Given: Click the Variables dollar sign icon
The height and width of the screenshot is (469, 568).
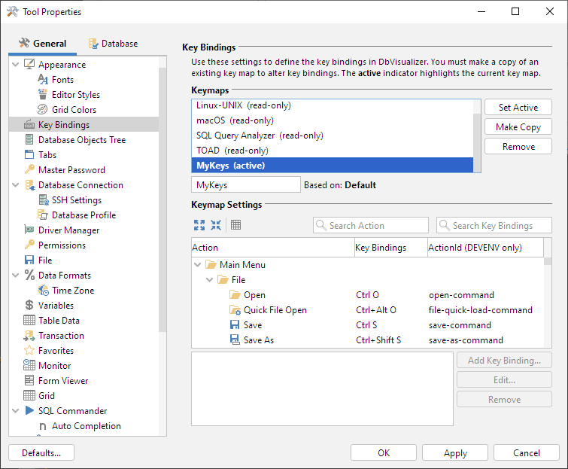Looking at the screenshot, I should coord(29,306).
